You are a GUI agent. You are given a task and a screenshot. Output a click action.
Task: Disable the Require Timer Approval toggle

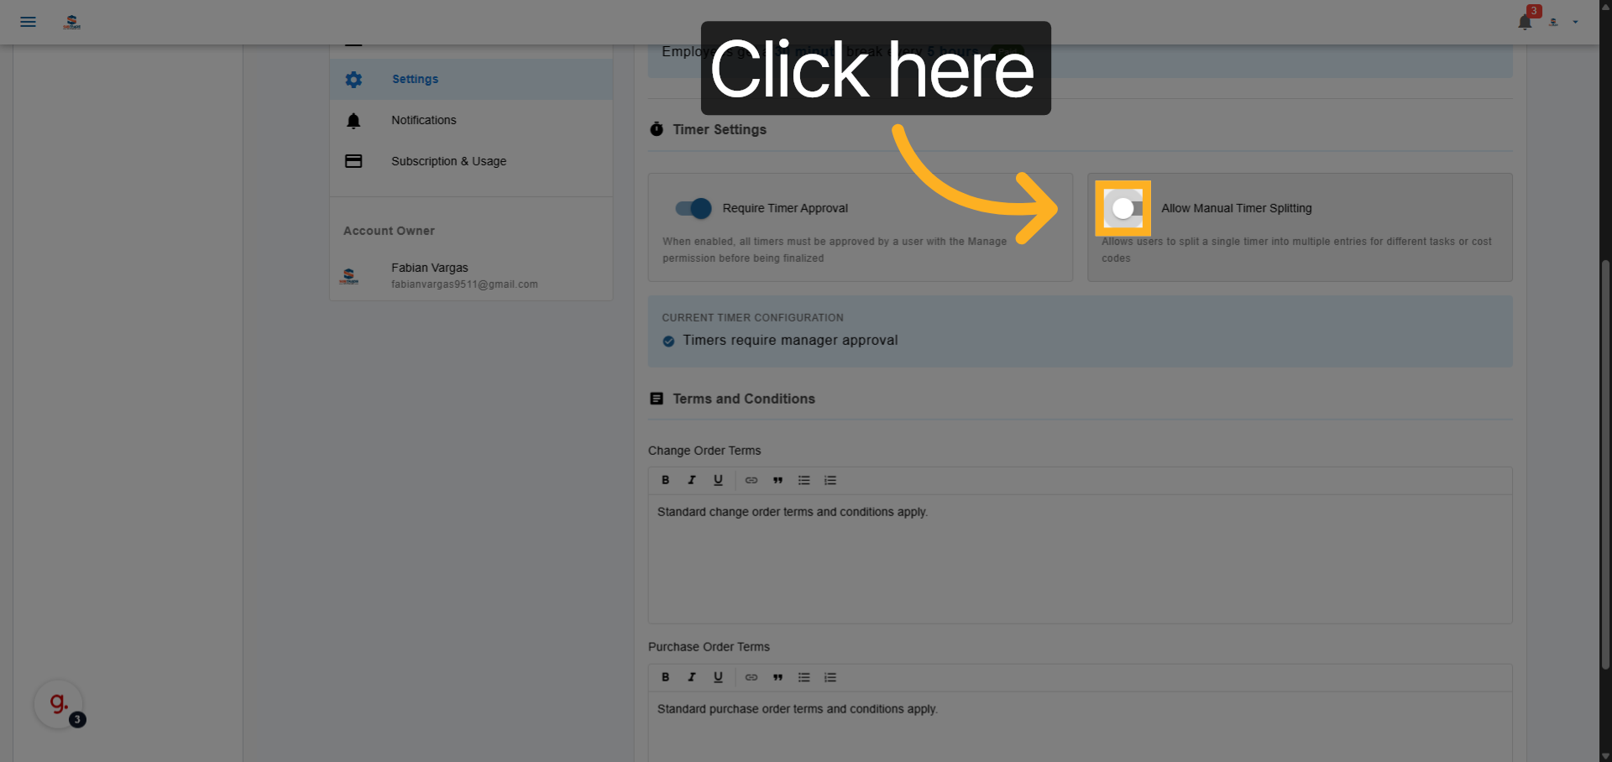pos(691,208)
